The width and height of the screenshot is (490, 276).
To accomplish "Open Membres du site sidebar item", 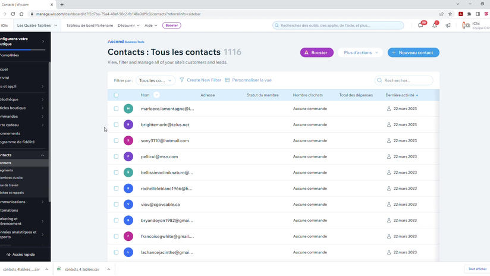I will click(11, 177).
